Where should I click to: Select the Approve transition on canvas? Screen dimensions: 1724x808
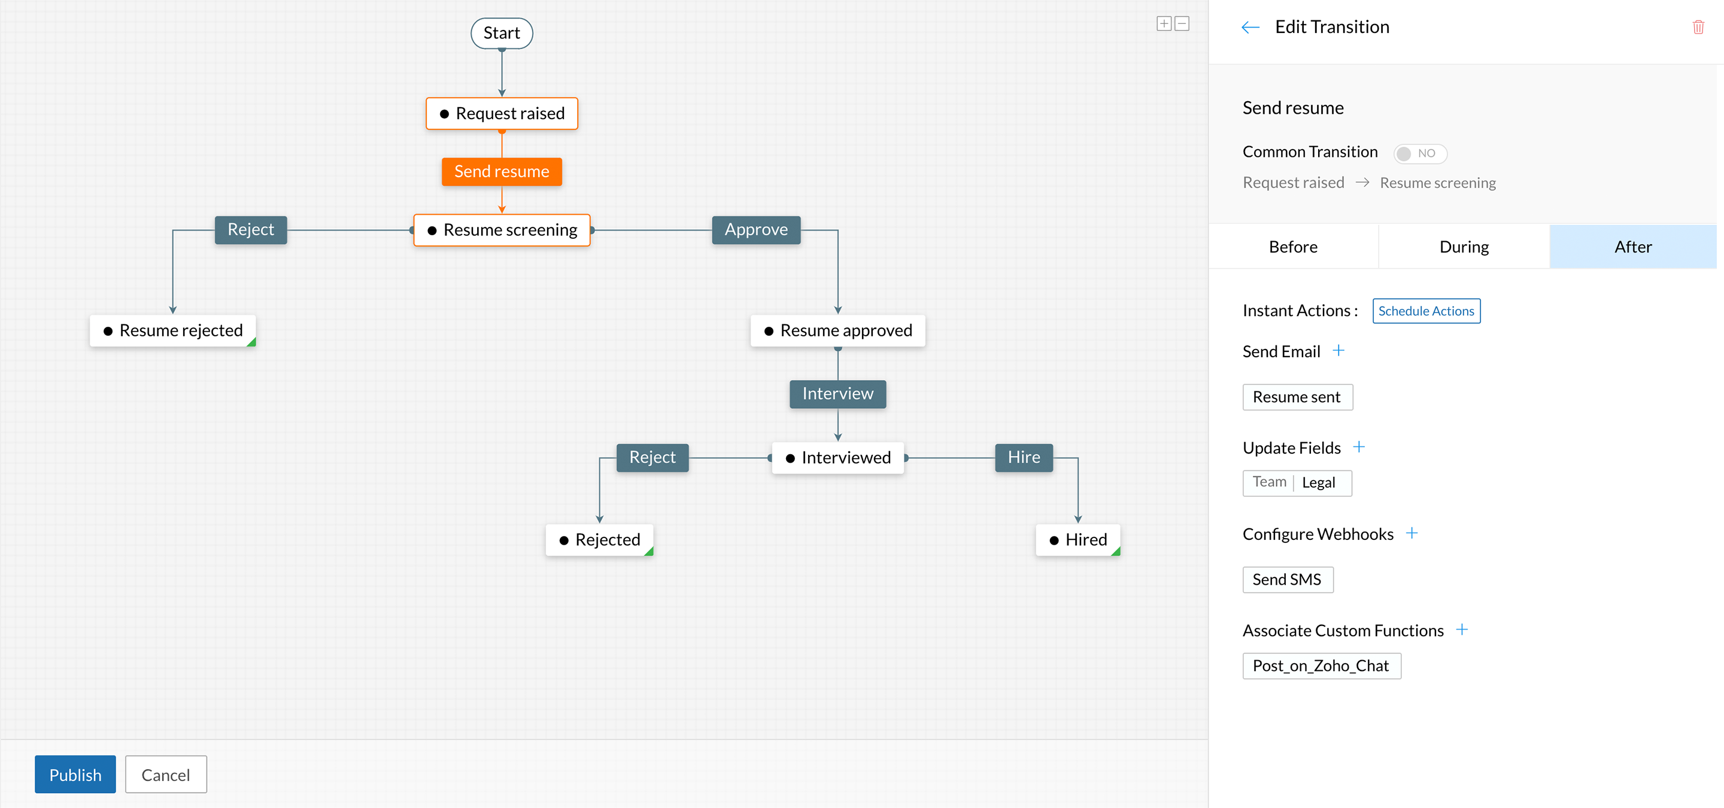tap(755, 230)
